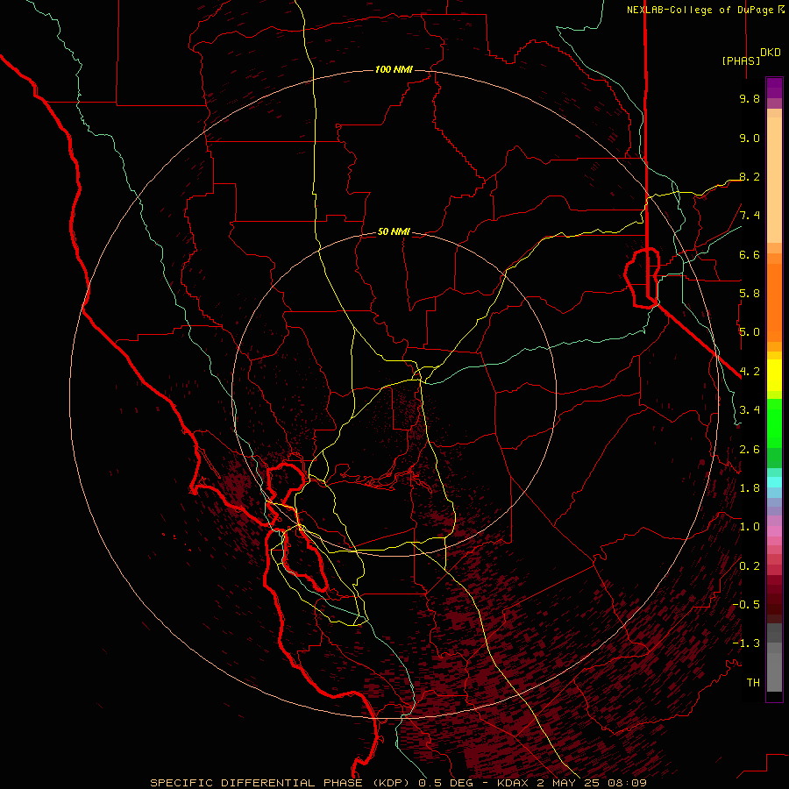Viewport: 789px width, 789px height.
Task: Click the 8.2 value on the color scale
Action: point(750,176)
